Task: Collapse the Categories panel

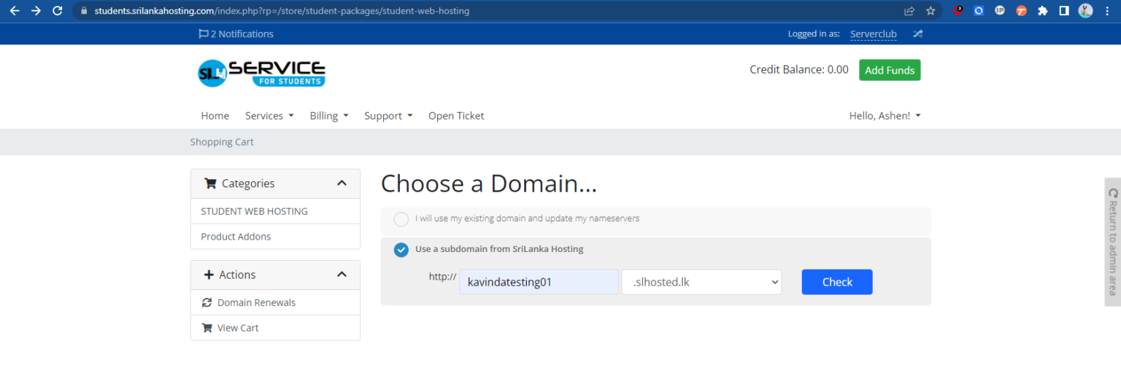Action: tap(342, 184)
